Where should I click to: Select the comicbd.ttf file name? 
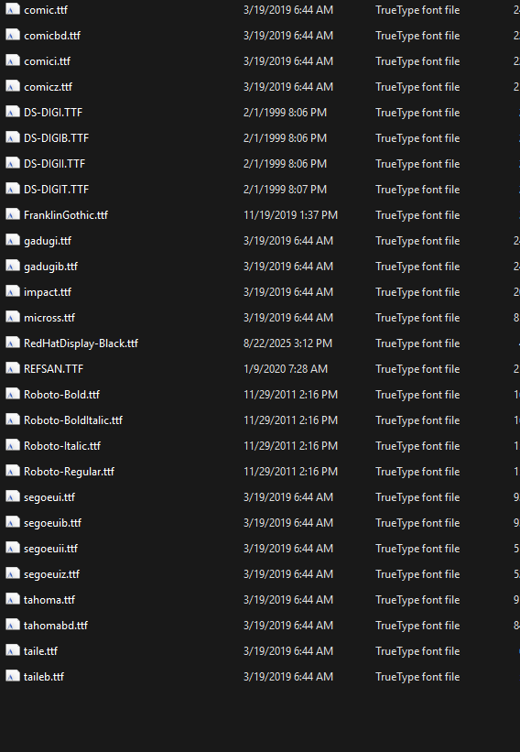click(52, 36)
